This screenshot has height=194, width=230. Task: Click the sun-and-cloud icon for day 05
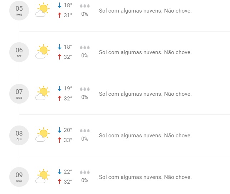pos(43,10)
